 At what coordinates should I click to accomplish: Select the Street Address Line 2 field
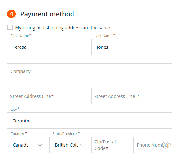132,96
